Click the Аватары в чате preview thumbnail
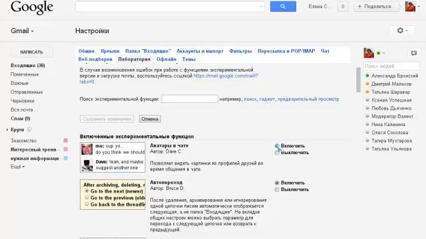The height and width of the screenshot is (239, 426). [x=112, y=157]
